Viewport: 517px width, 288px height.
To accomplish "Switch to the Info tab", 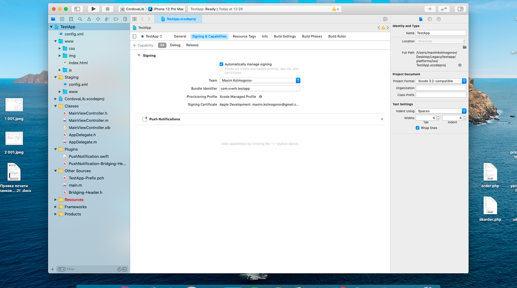I will point(265,36).
